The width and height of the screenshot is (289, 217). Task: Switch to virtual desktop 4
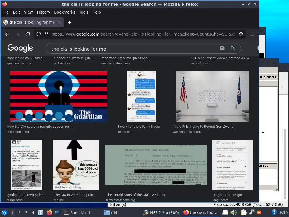[33, 213]
